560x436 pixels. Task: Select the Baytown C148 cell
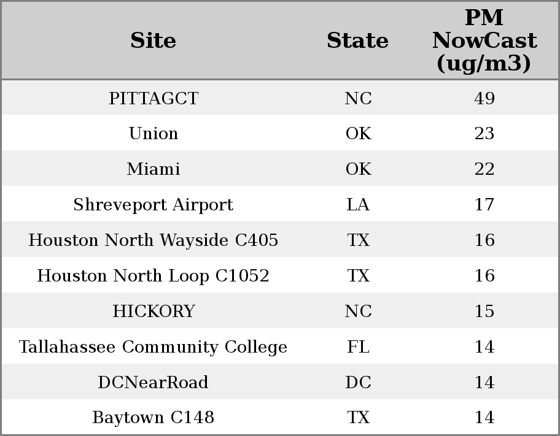click(153, 418)
